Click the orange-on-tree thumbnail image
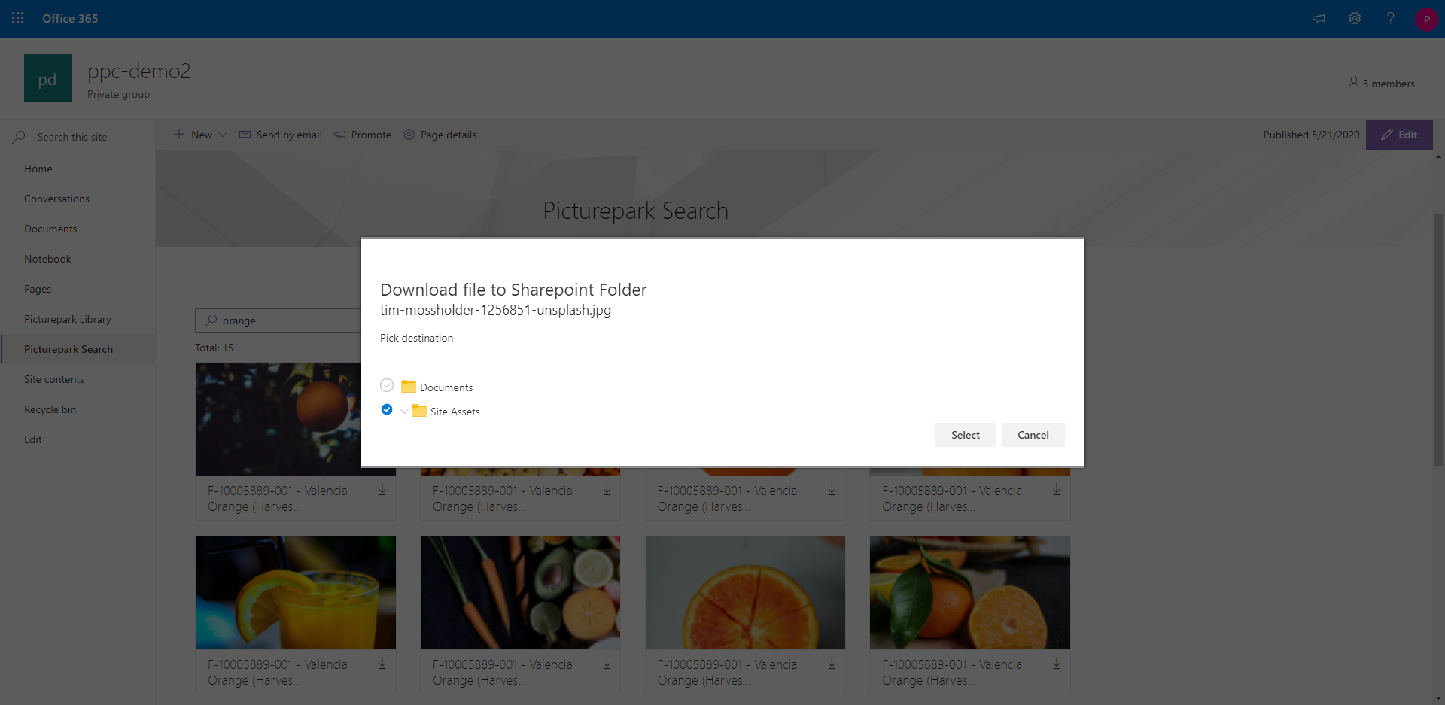Screen dimensions: 1445x705 [278, 418]
